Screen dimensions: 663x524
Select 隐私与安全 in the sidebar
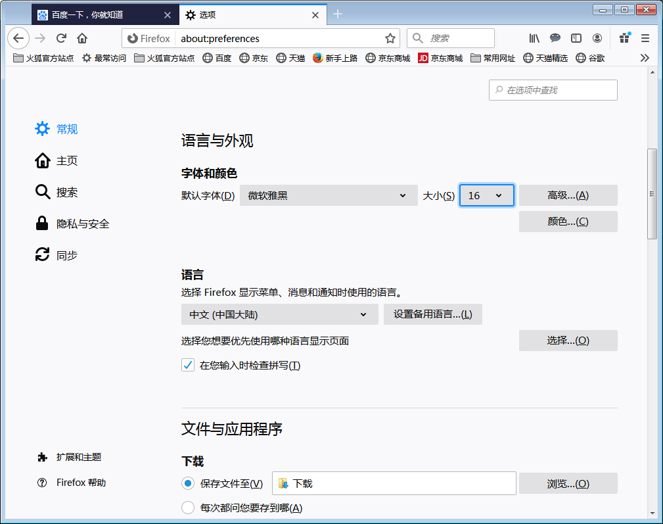[78, 224]
